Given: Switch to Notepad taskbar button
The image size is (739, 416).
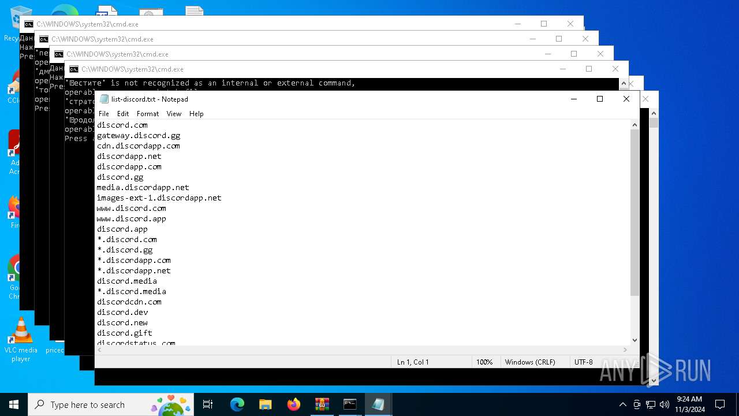Looking at the screenshot, I should [x=378, y=404].
